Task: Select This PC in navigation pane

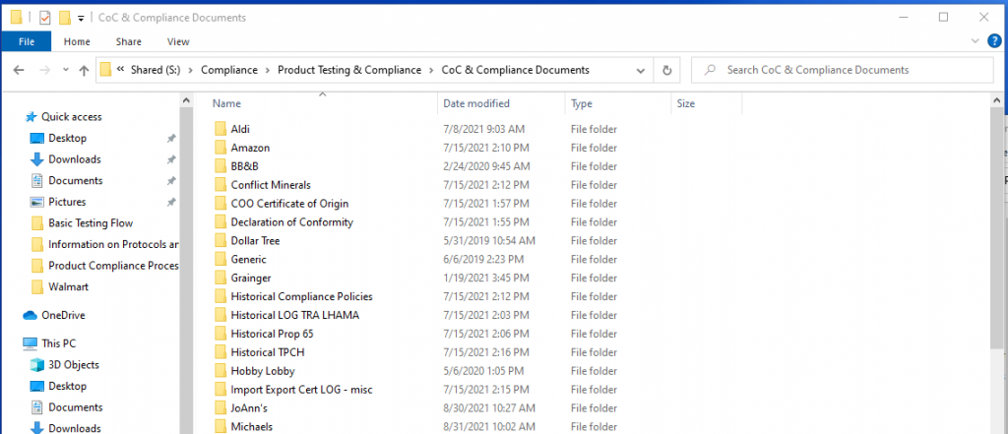Action: (58, 344)
